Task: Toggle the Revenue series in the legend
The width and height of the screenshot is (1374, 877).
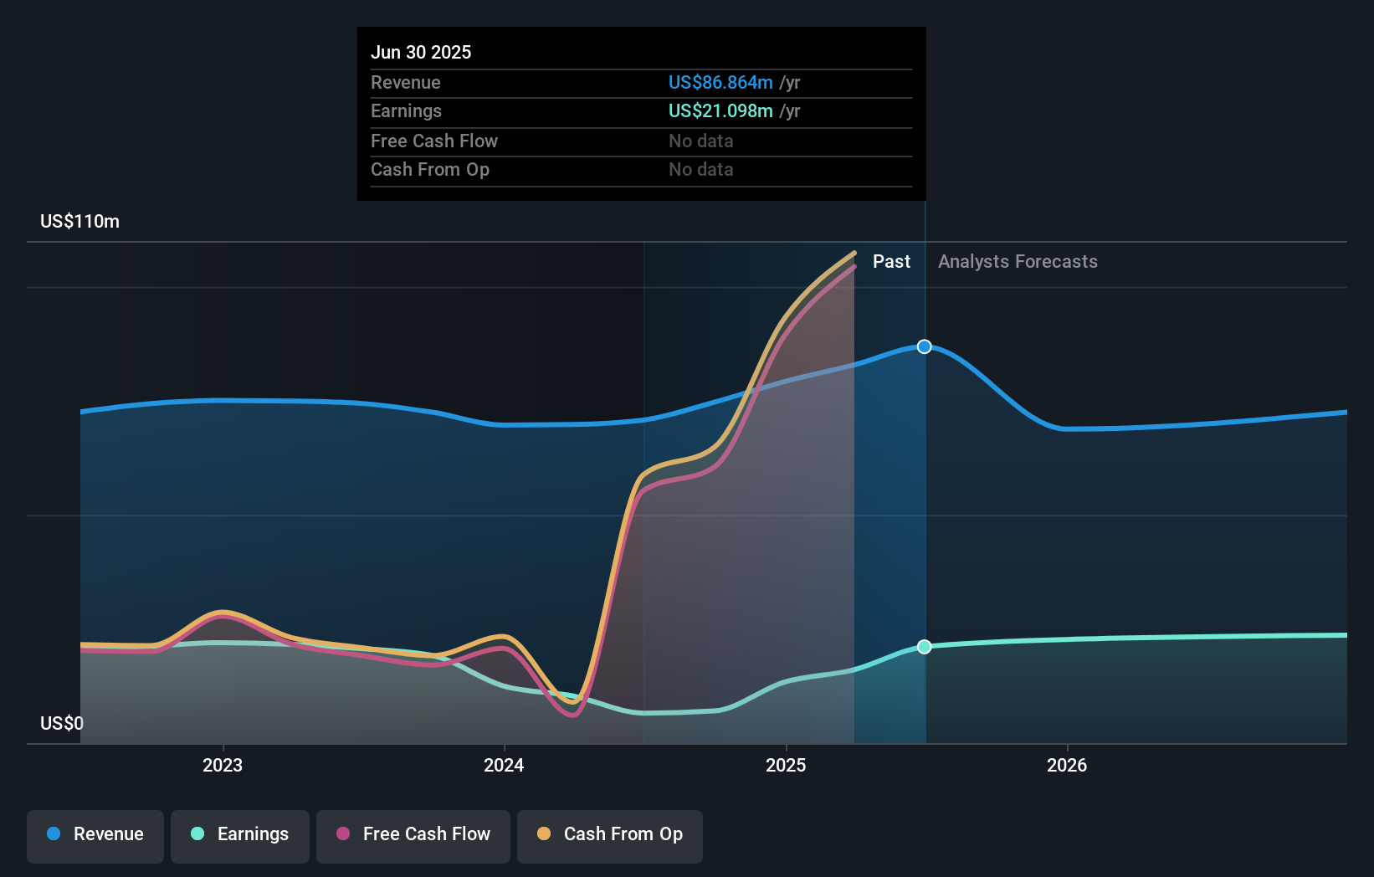Action: (x=95, y=836)
